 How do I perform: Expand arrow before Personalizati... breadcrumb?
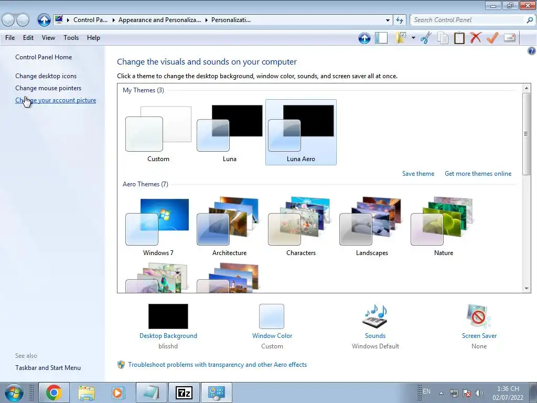(x=207, y=20)
